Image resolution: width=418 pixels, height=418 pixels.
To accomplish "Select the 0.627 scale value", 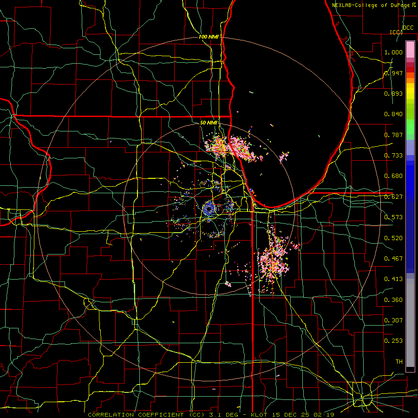I will pos(393,197).
